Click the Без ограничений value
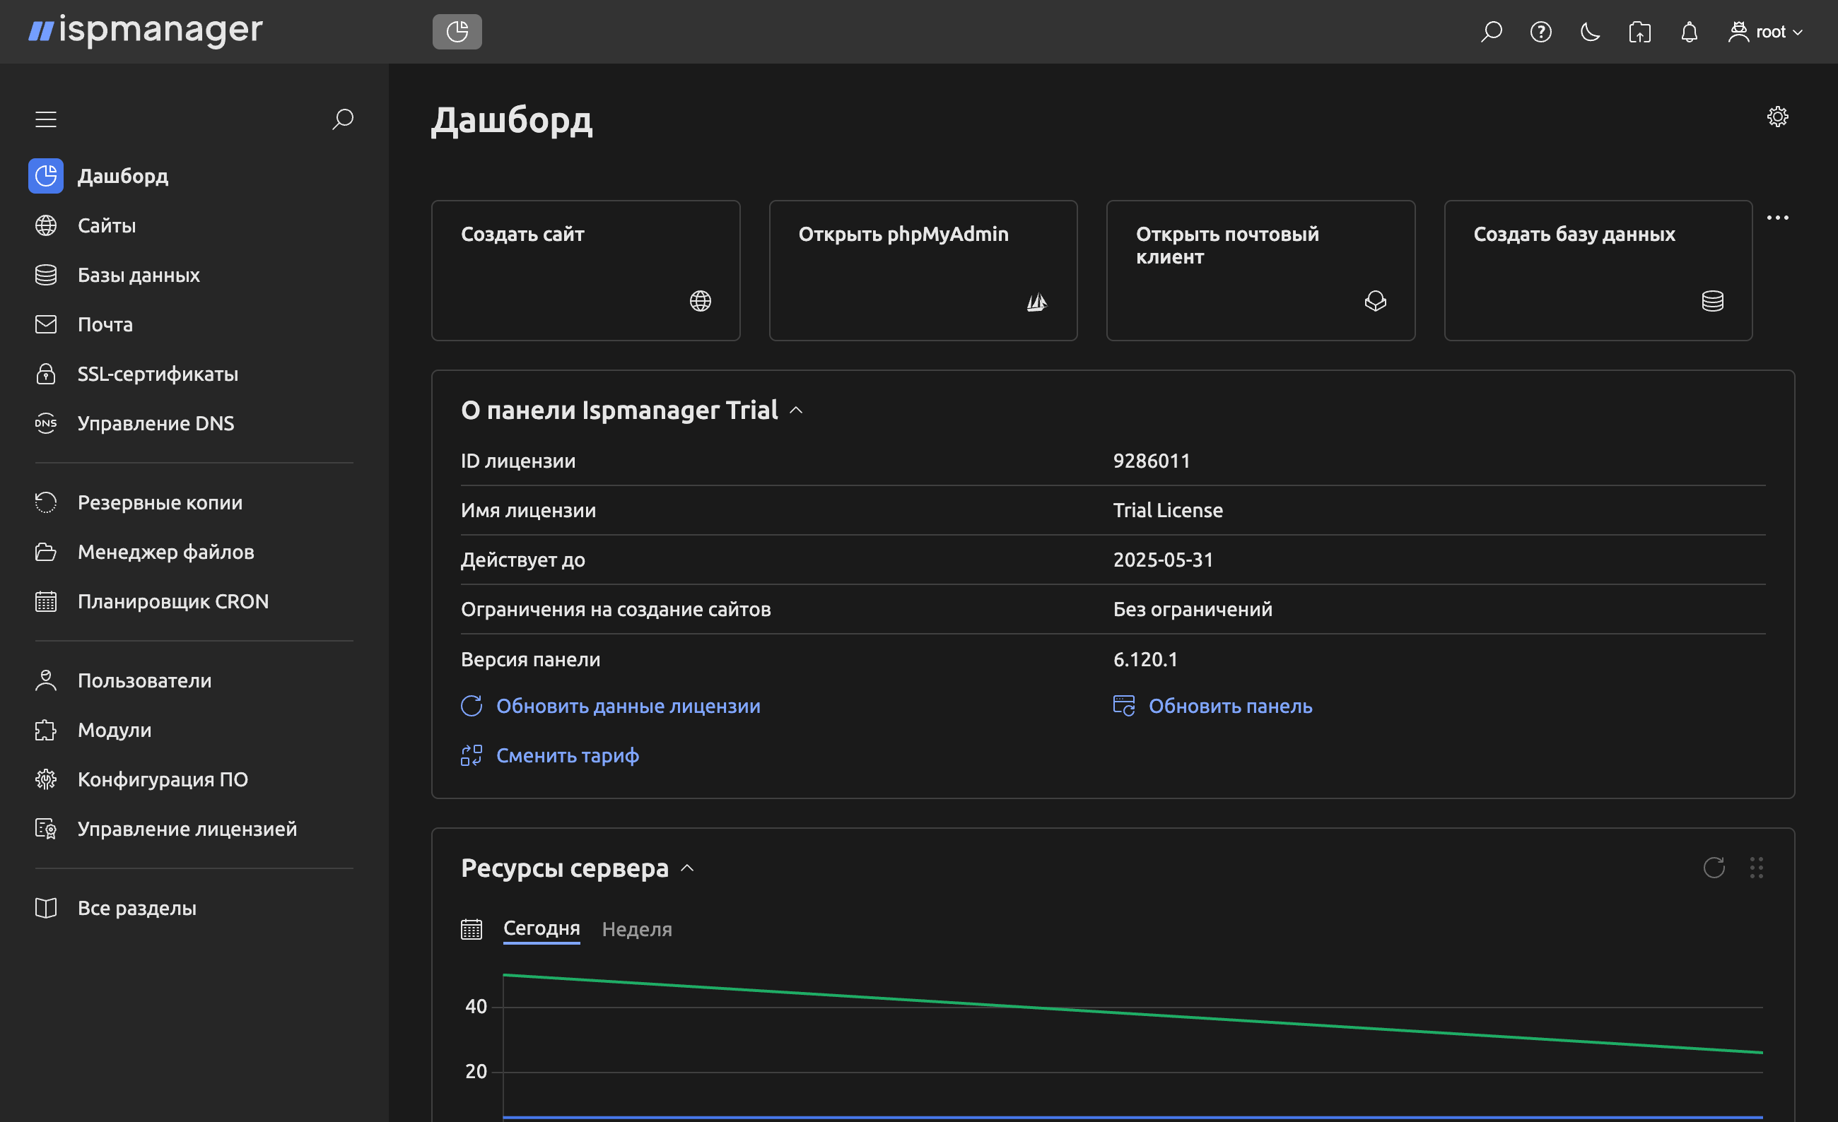Image resolution: width=1838 pixels, height=1122 pixels. [x=1193, y=609]
